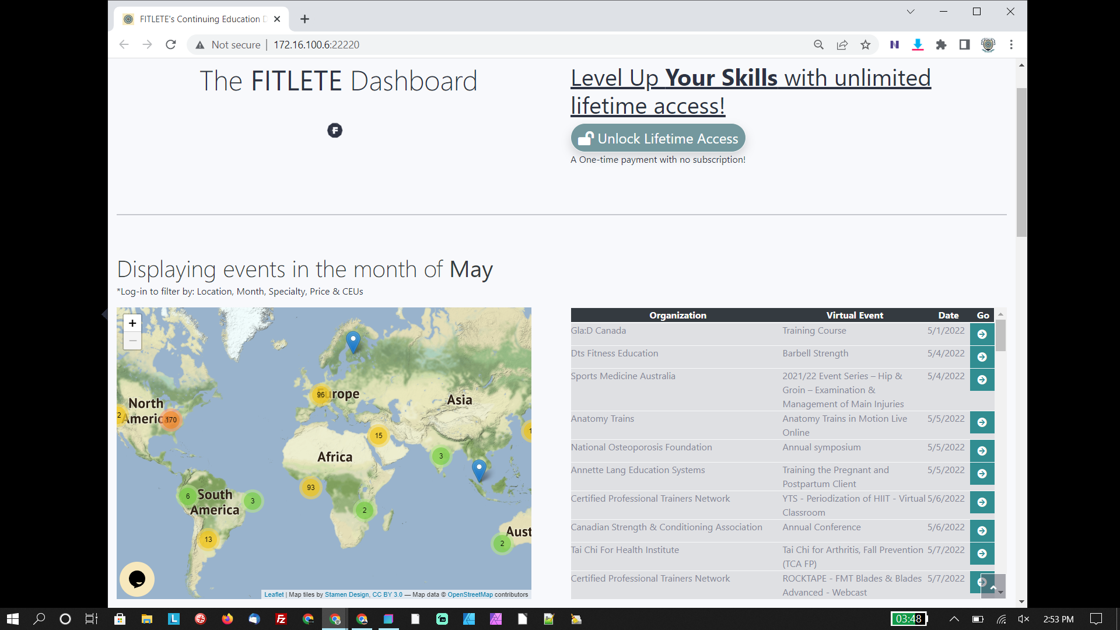Viewport: 1120px width, 630px height.
Task: Click the 170 event cluster in North America
Action: tap(170, 419)
